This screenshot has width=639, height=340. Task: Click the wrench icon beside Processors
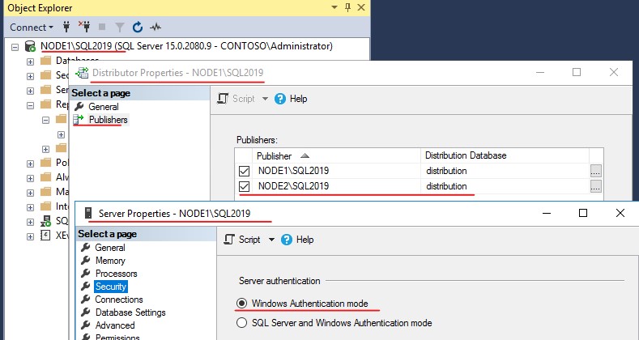86,274
